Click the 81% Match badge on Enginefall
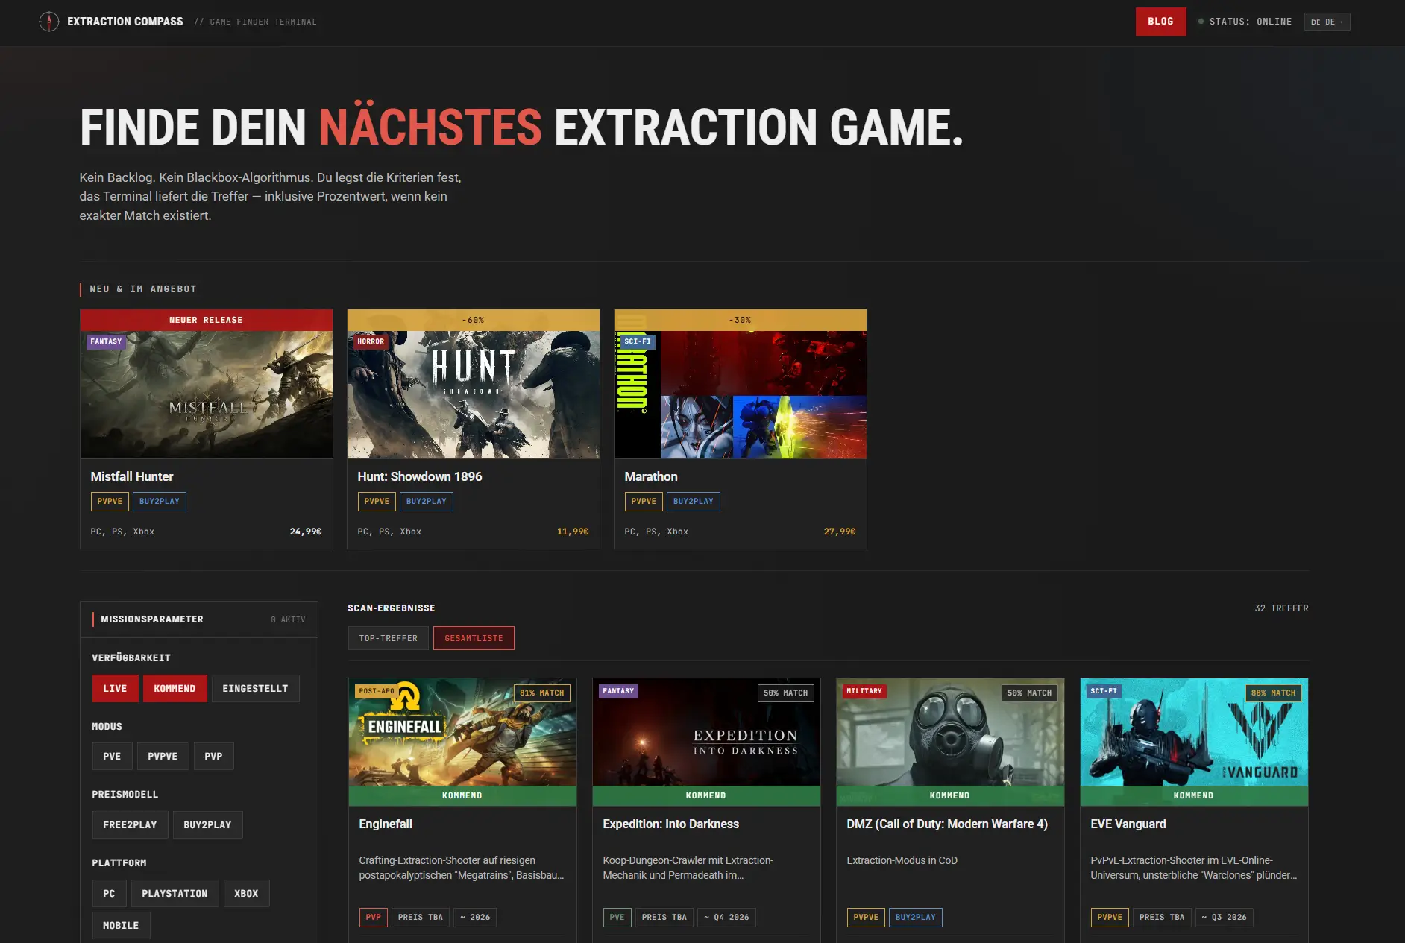1405x943 pixels. click(542, 693)
